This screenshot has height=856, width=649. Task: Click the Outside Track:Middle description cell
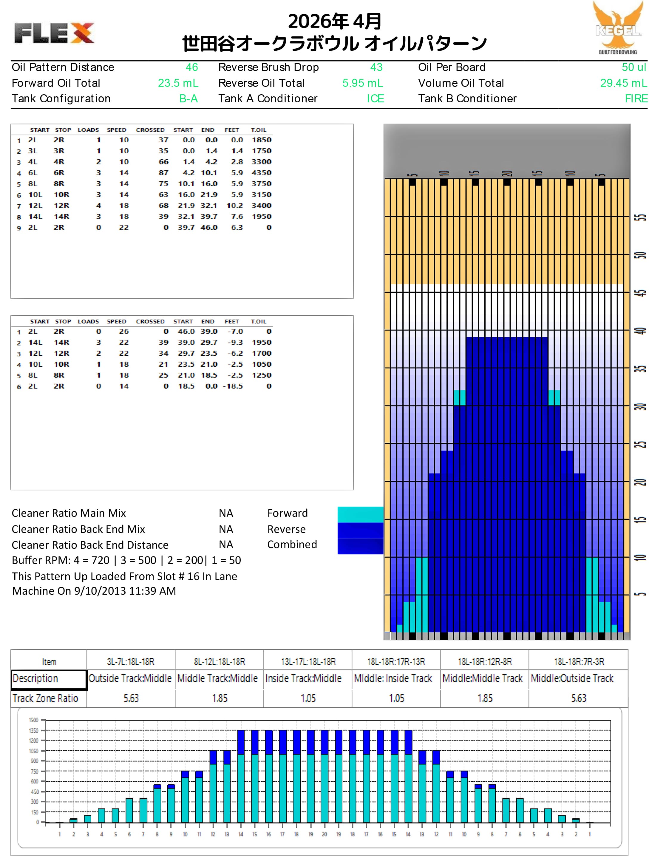(130, 679)
